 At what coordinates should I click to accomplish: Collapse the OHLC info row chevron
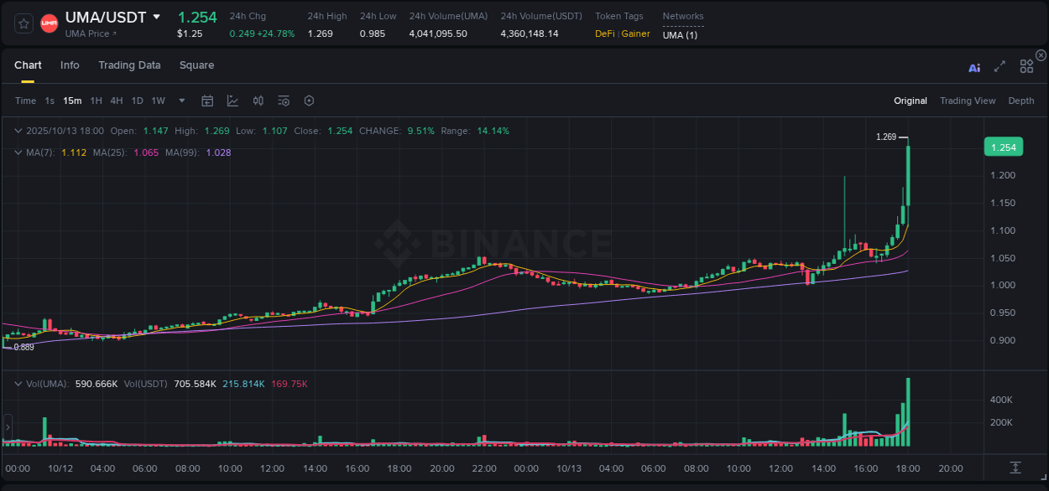18,131
